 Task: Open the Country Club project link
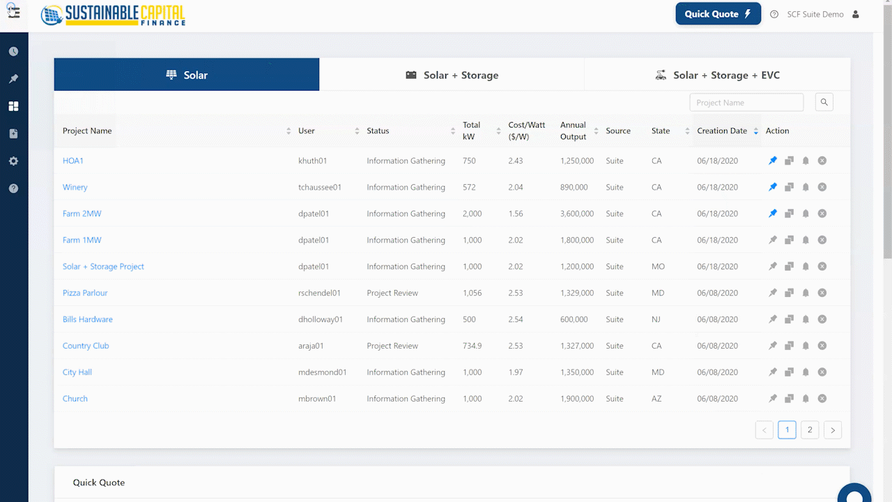click(86, 346)
